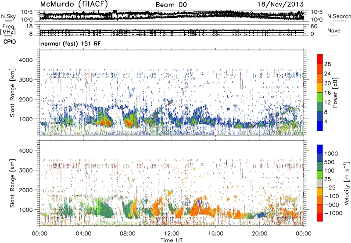Viewport: 351px width, 243px height.
Task: Click the 60 tick on Nave axis
Action: pos(314,26)
